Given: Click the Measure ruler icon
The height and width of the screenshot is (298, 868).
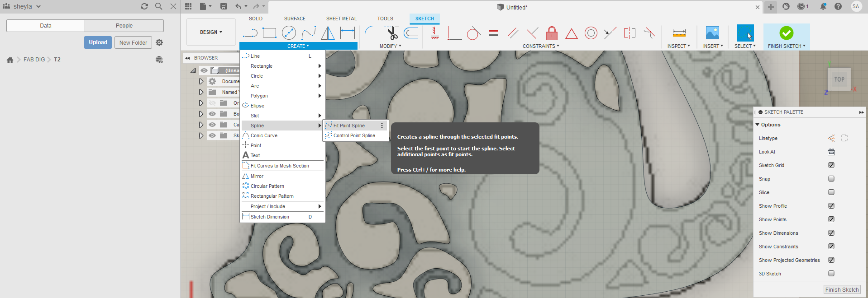Looking at the screenshot, I should click(679, 33).
